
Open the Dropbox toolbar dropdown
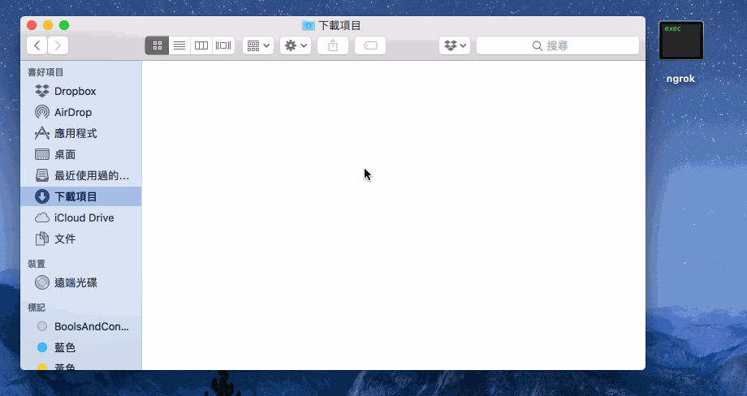455,45
